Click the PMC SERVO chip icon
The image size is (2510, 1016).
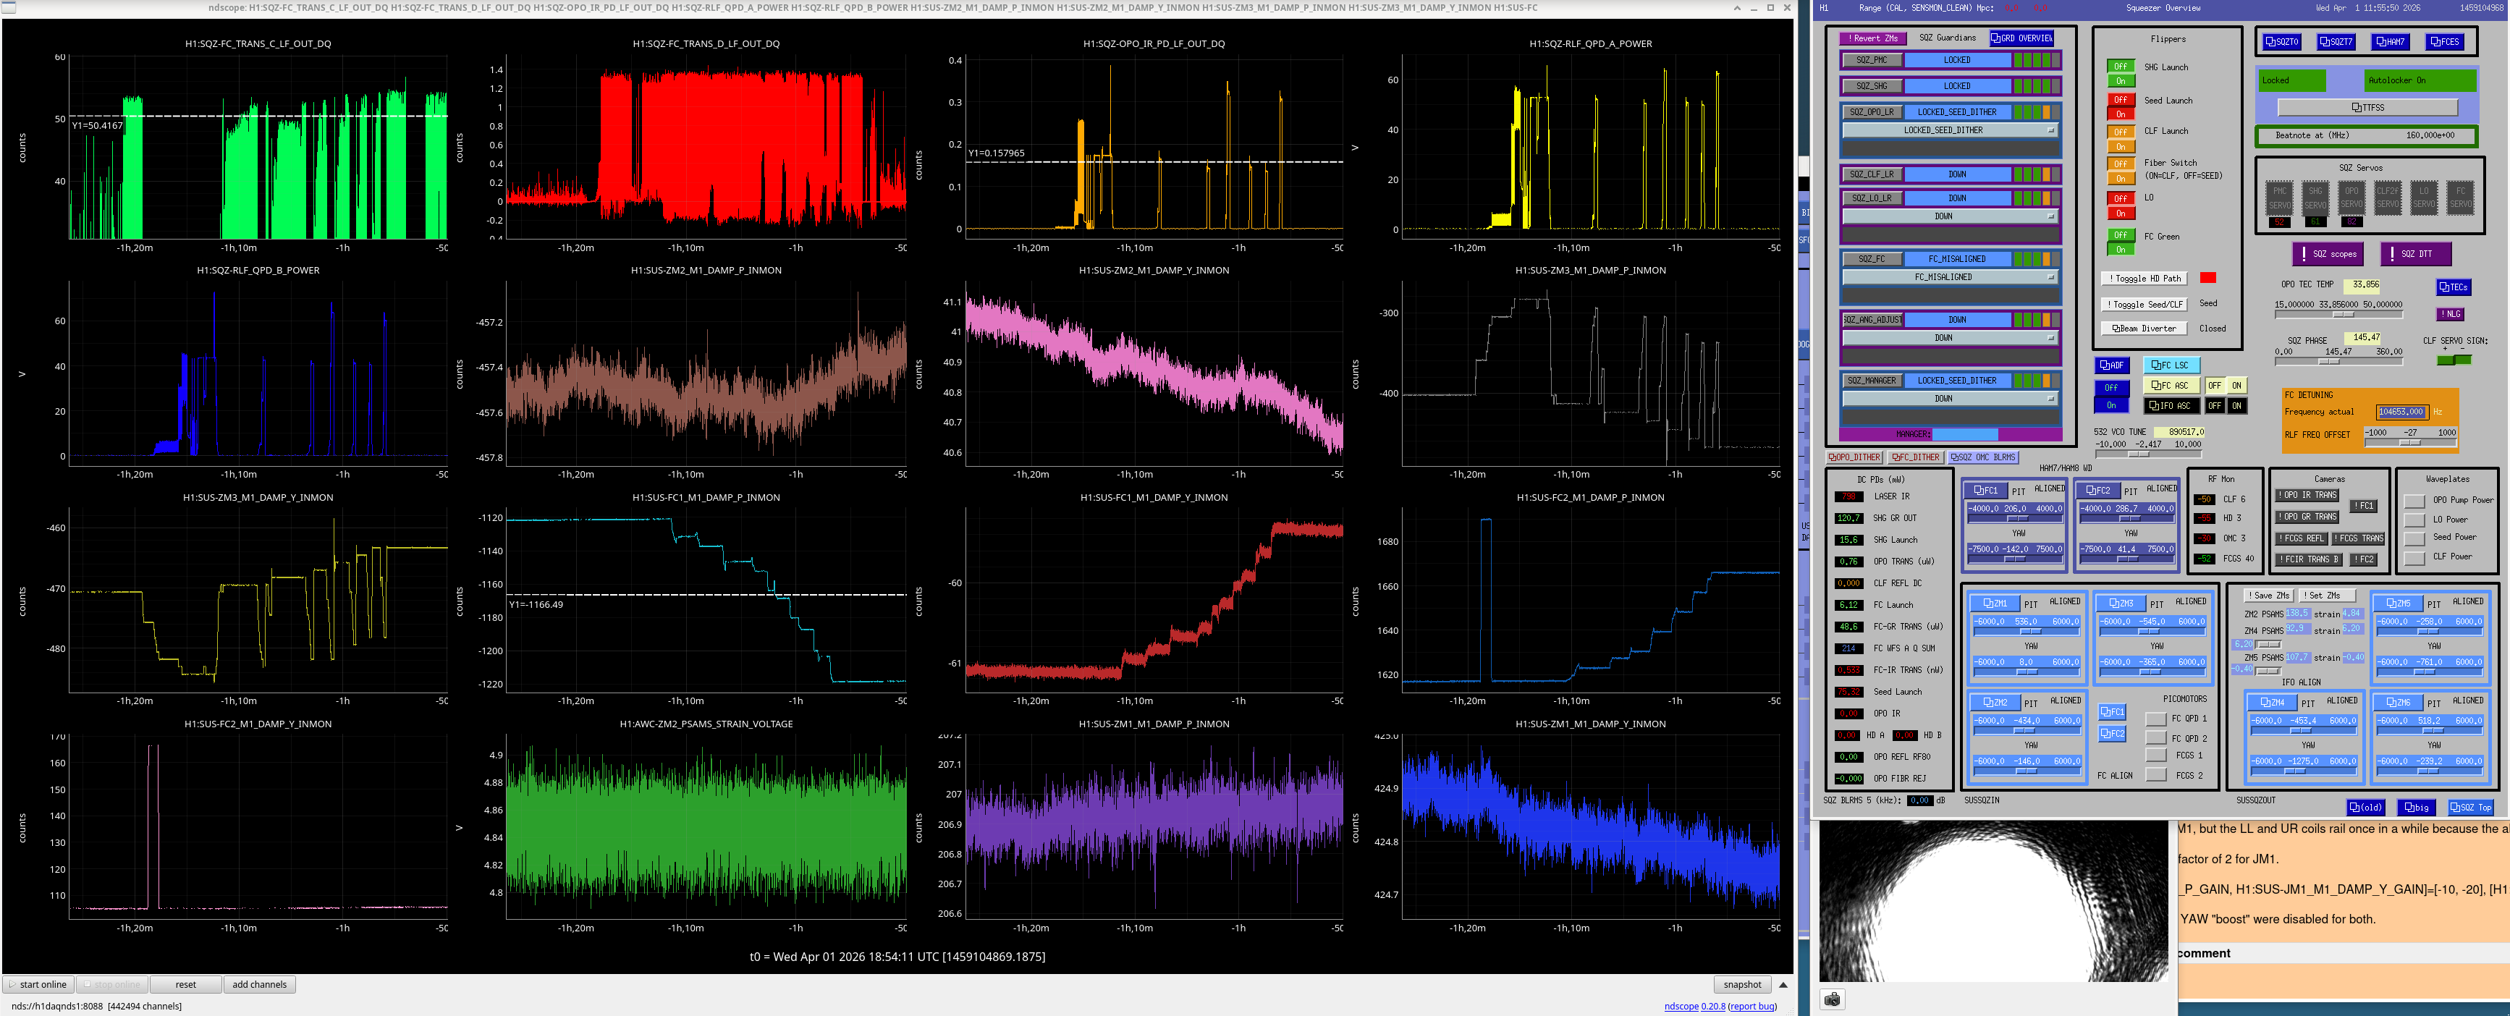click(x=2279, y=198)
